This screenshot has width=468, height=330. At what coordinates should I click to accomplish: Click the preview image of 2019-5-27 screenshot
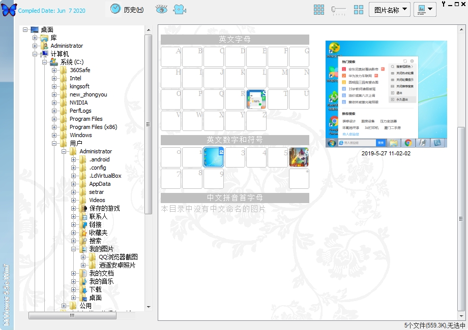[386, 94]
